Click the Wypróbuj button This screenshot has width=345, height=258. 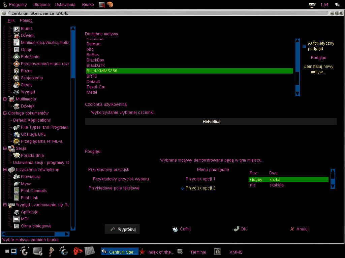[x=122, y=229]
